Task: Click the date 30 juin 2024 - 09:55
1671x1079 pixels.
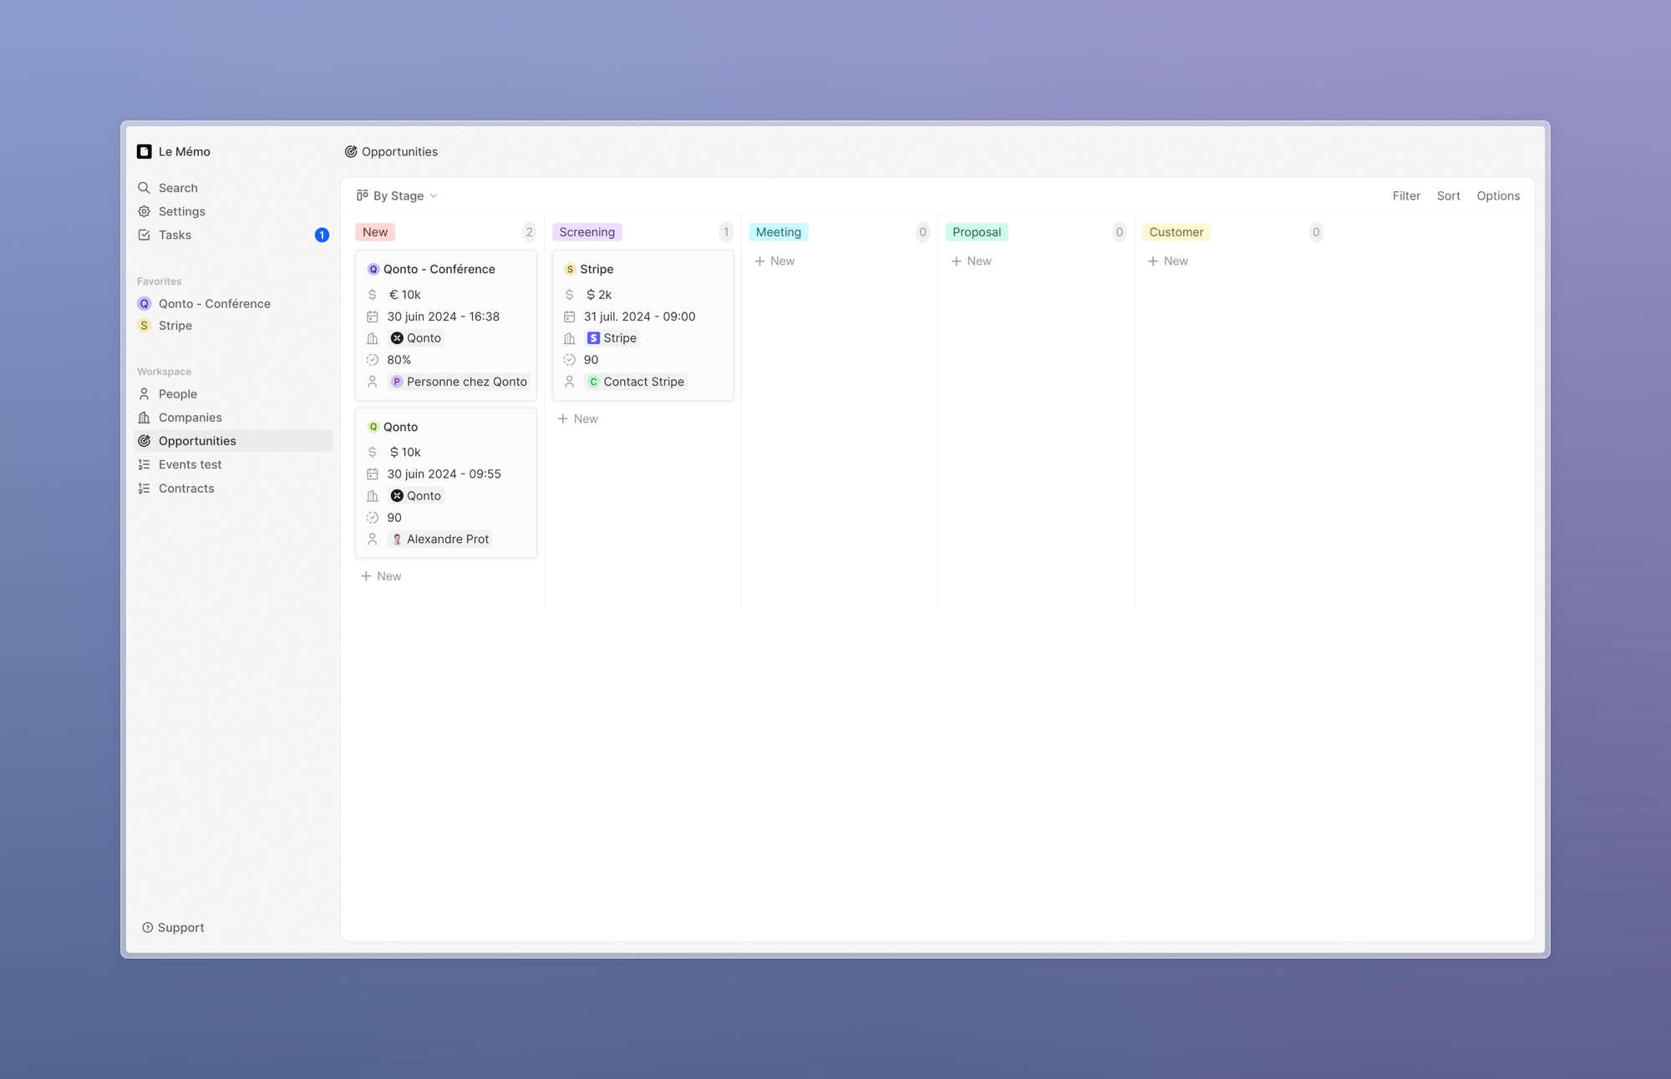Action: [444, 474]
